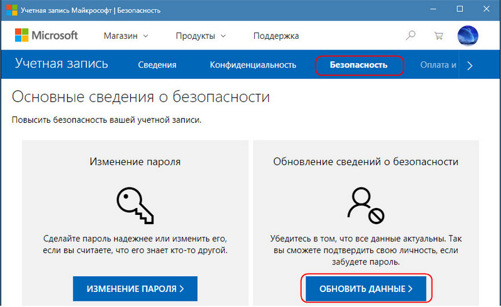Show more account tabs with right chevron
The width and height of the screenshot is (501, 307).
469,66
